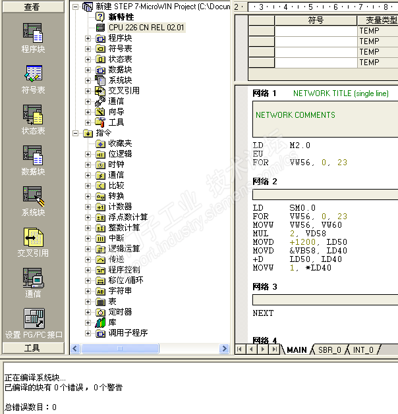Expand the 整数计算 instruction node

click(88, 228)
